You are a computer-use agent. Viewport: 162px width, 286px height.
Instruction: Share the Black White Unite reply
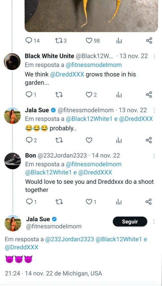coord(149,95)
